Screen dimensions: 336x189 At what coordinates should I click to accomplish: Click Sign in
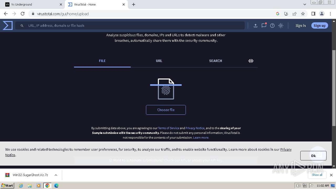point(301,25)
